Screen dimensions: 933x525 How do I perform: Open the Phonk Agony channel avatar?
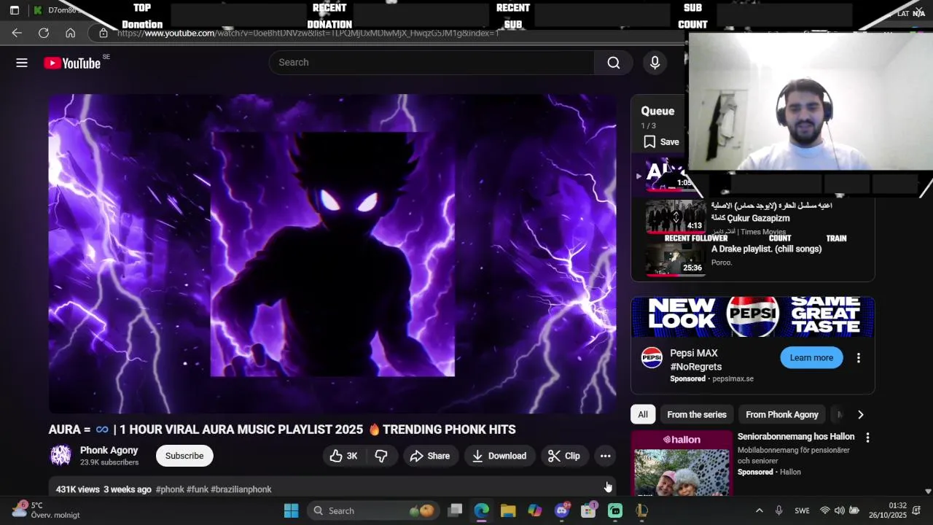[60, 456]
